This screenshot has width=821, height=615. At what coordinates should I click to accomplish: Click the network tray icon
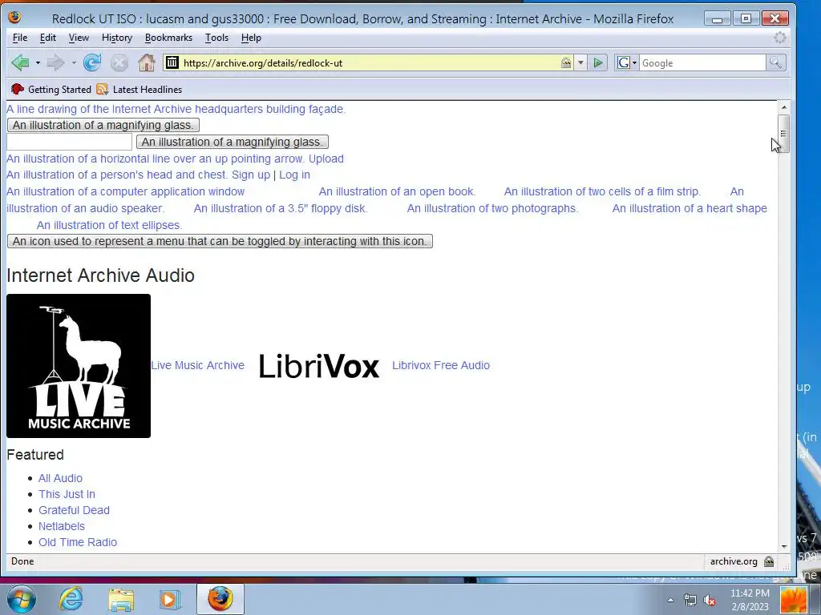click(690, 600)
